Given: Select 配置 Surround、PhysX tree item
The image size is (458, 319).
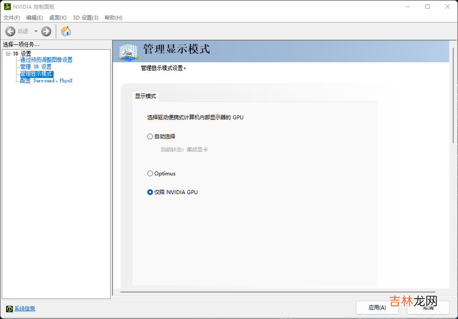Looking at the screenshot, I should click(x=46, y=81).
